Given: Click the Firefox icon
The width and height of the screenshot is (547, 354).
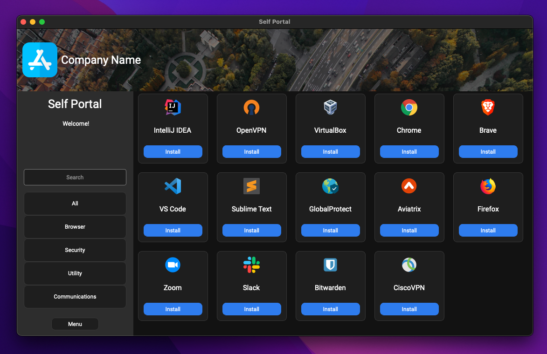Looking at the screenshot, I should (x=488, y=186).
